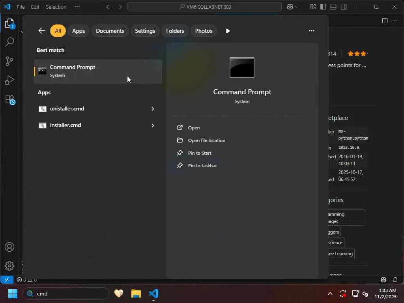The image size is (404, 303).
Task: Open the network display tray icon
Action: (355, 294)
